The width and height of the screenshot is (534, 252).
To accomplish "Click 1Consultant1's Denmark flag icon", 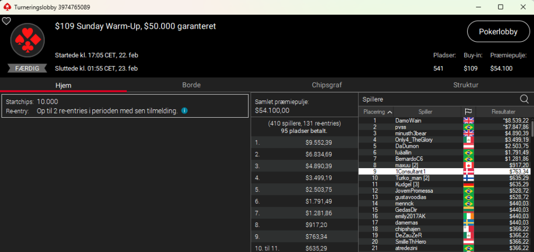I will 468,171.
